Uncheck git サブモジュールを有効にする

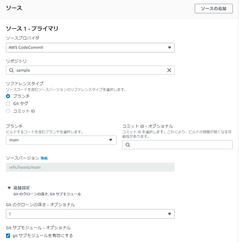pyautogui.click(x=8, y=236)
